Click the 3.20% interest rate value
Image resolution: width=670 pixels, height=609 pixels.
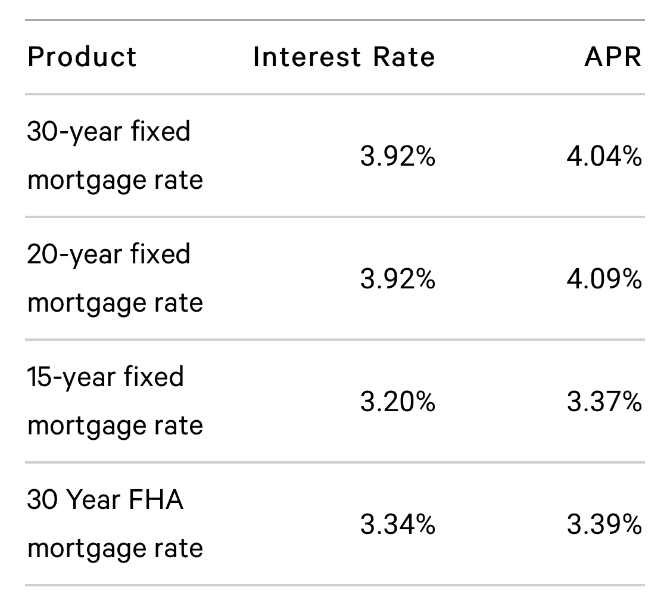(x=397, y=402)
